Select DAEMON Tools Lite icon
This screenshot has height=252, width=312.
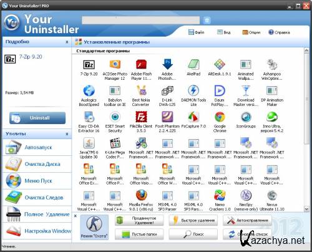[193, 90]
